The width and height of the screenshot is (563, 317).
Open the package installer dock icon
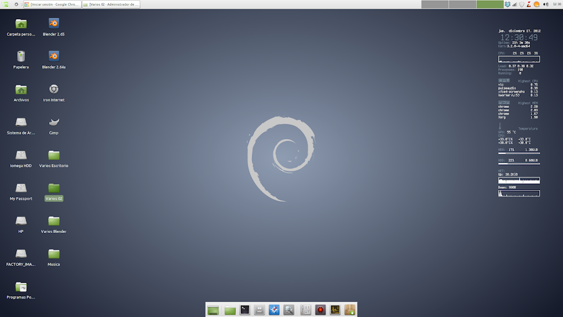pos(350,310)
